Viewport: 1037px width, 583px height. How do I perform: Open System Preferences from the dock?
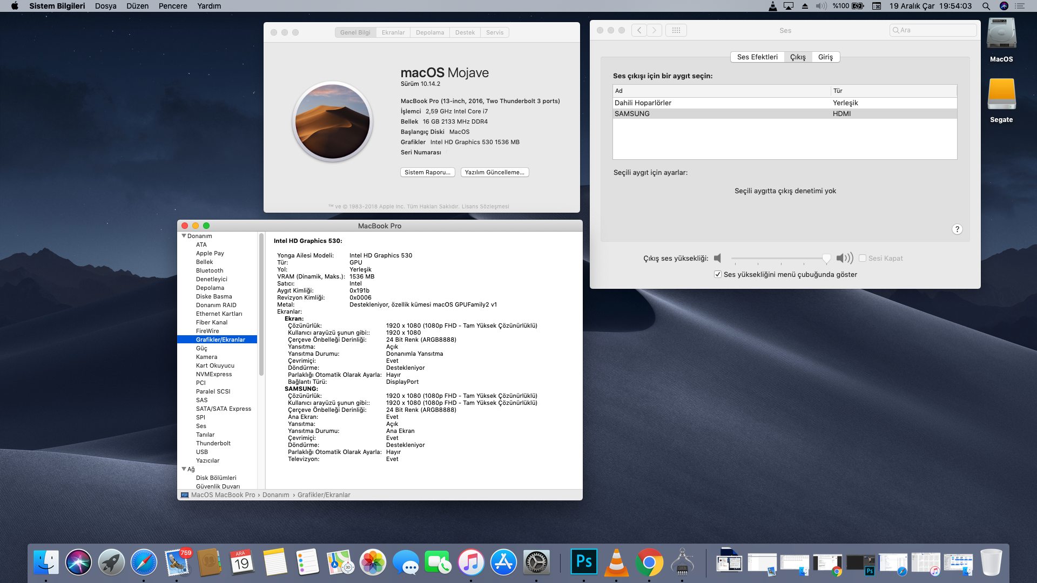click(536, 562)
